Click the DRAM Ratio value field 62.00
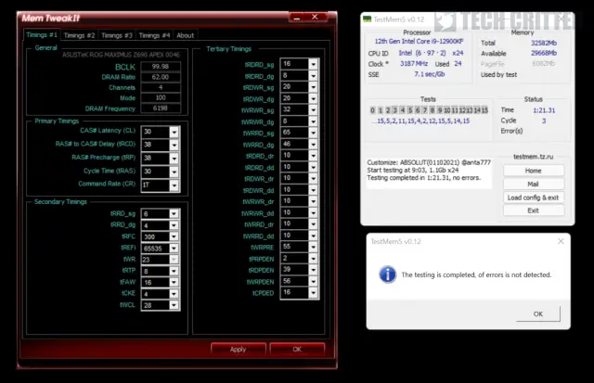The width and height of the screenshot is (594, 383). [x=161, y=77]
